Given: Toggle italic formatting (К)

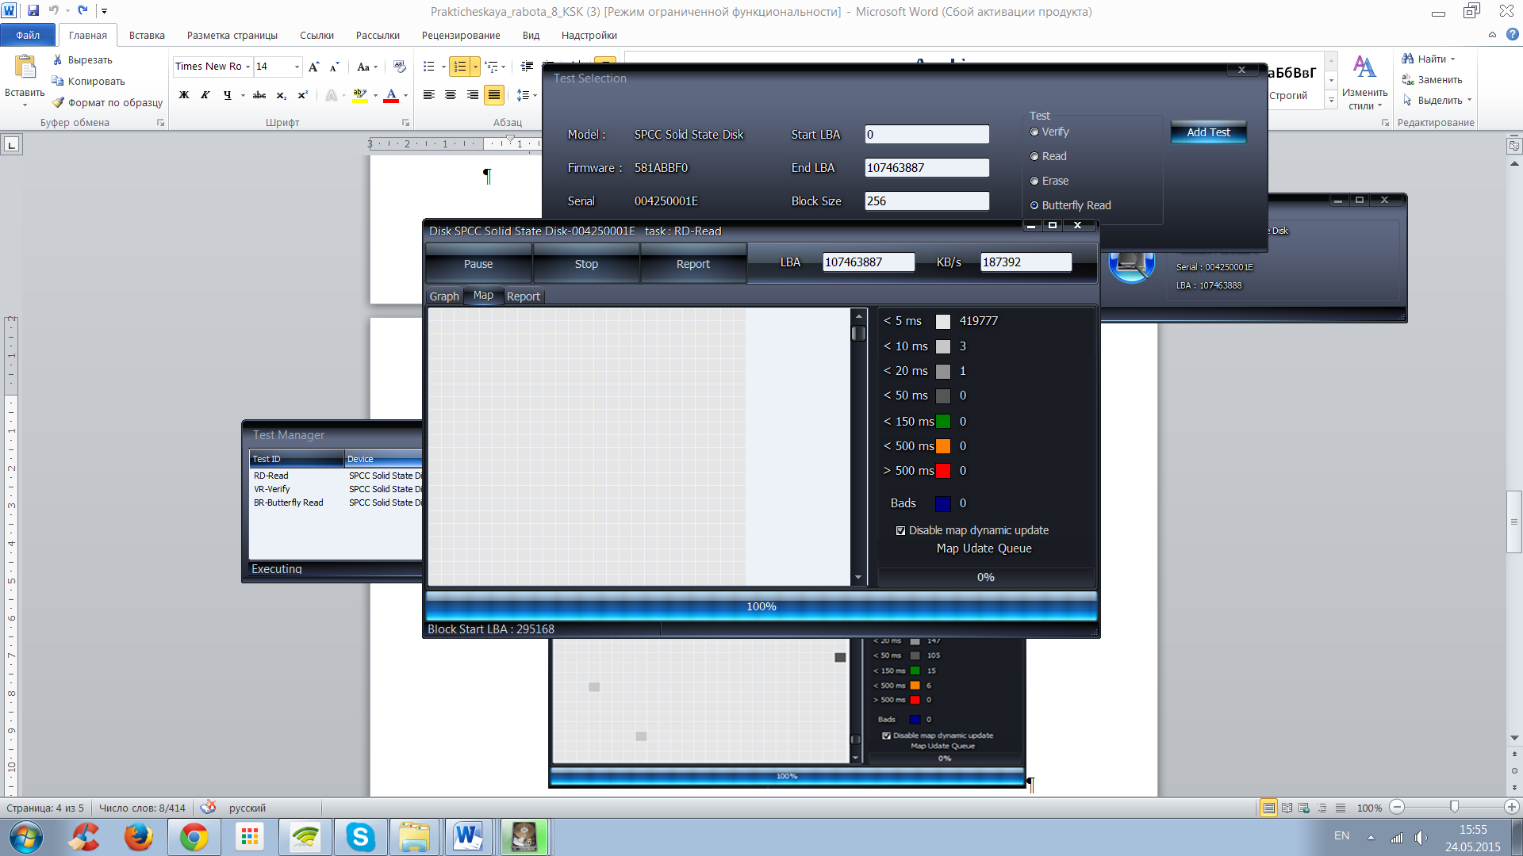Looking at the screenshot, I should click(205, 95).
